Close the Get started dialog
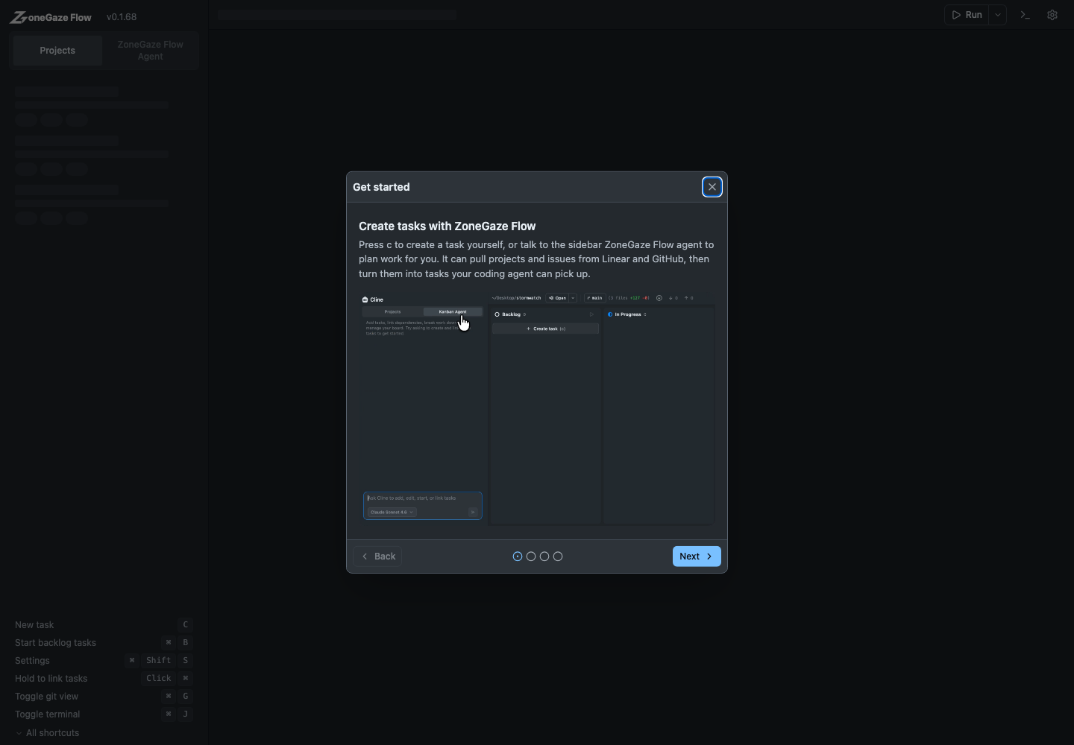The width and height of the screenshot is (1074, 745). click(x=712, y=187)
